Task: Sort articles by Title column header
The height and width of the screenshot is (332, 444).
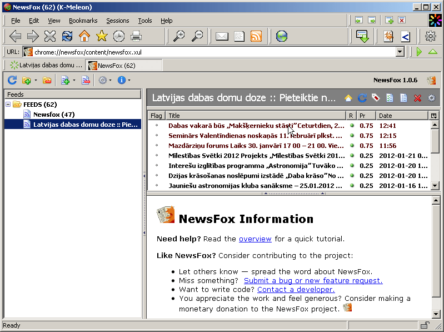Action: (x=256, y=116)
